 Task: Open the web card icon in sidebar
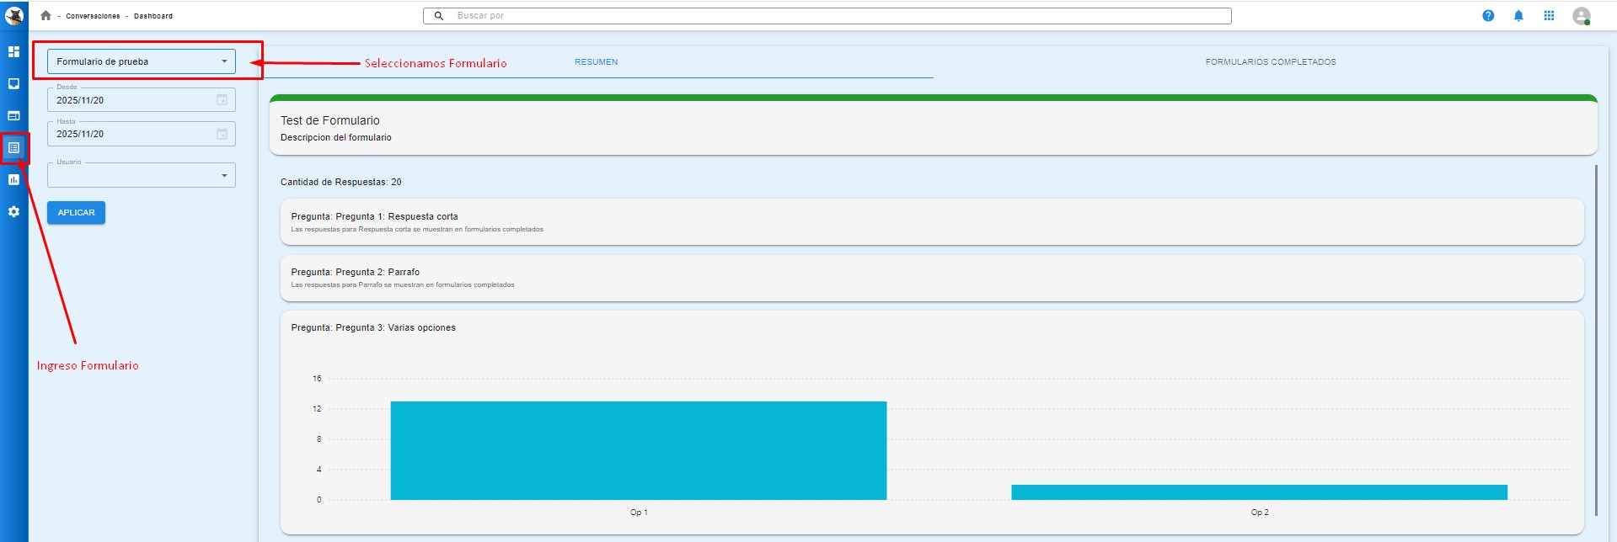tap(13, 115)
